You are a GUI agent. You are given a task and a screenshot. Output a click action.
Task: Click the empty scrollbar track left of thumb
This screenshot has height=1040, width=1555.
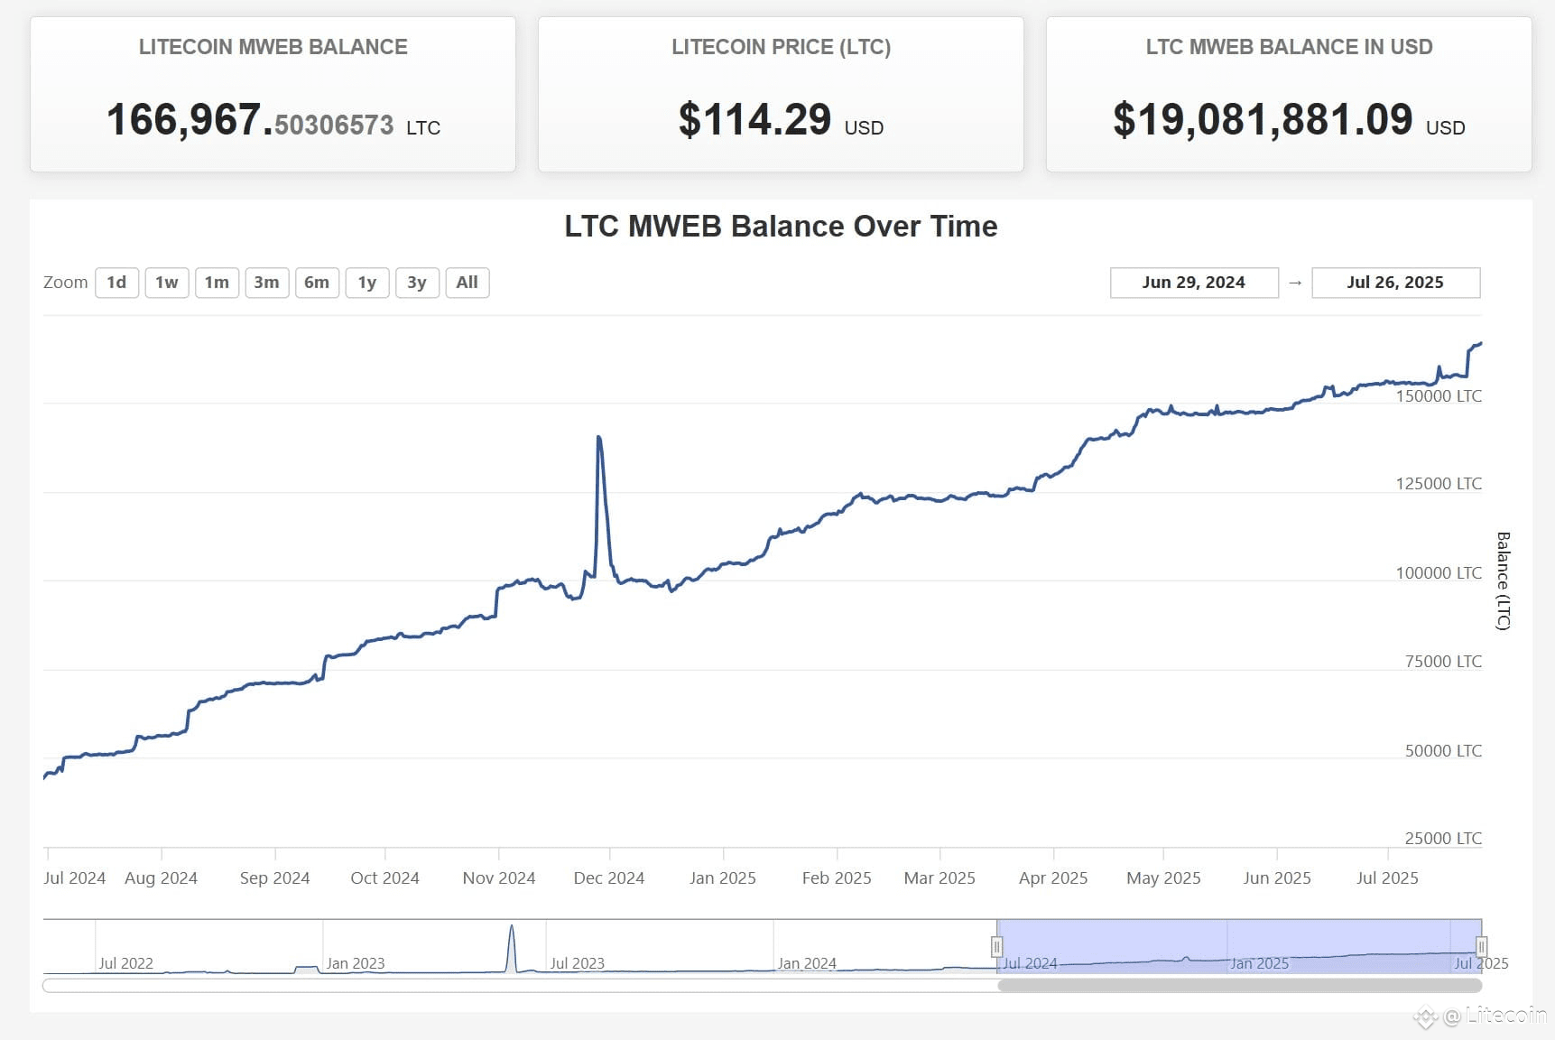coord(520,985)
